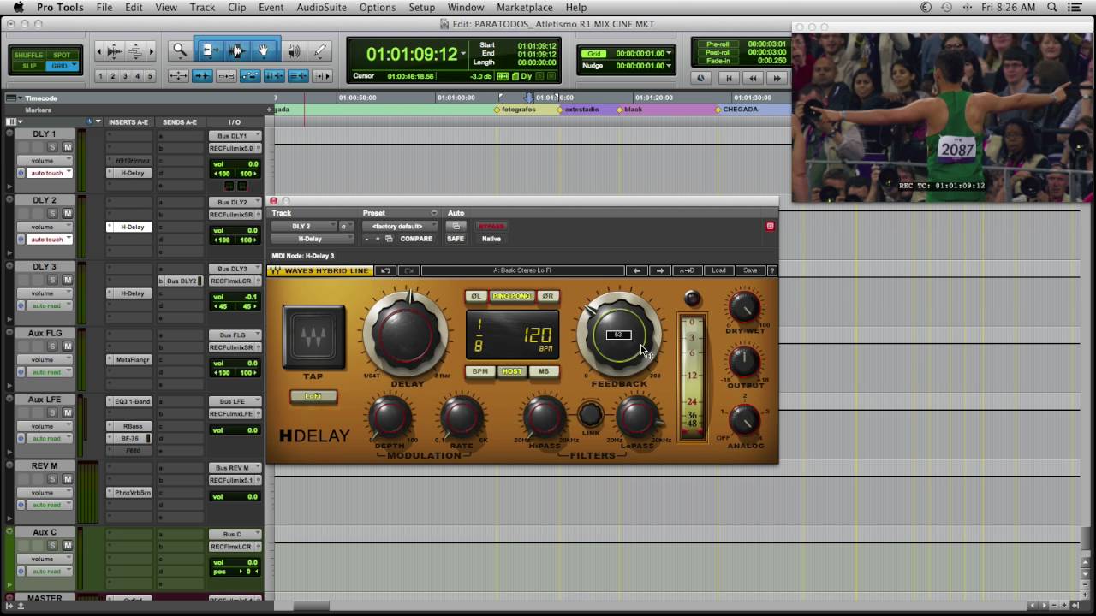Open the factory default preset dropdown
Viewport: 1096px width, 616px height.
tap(399, 226)
